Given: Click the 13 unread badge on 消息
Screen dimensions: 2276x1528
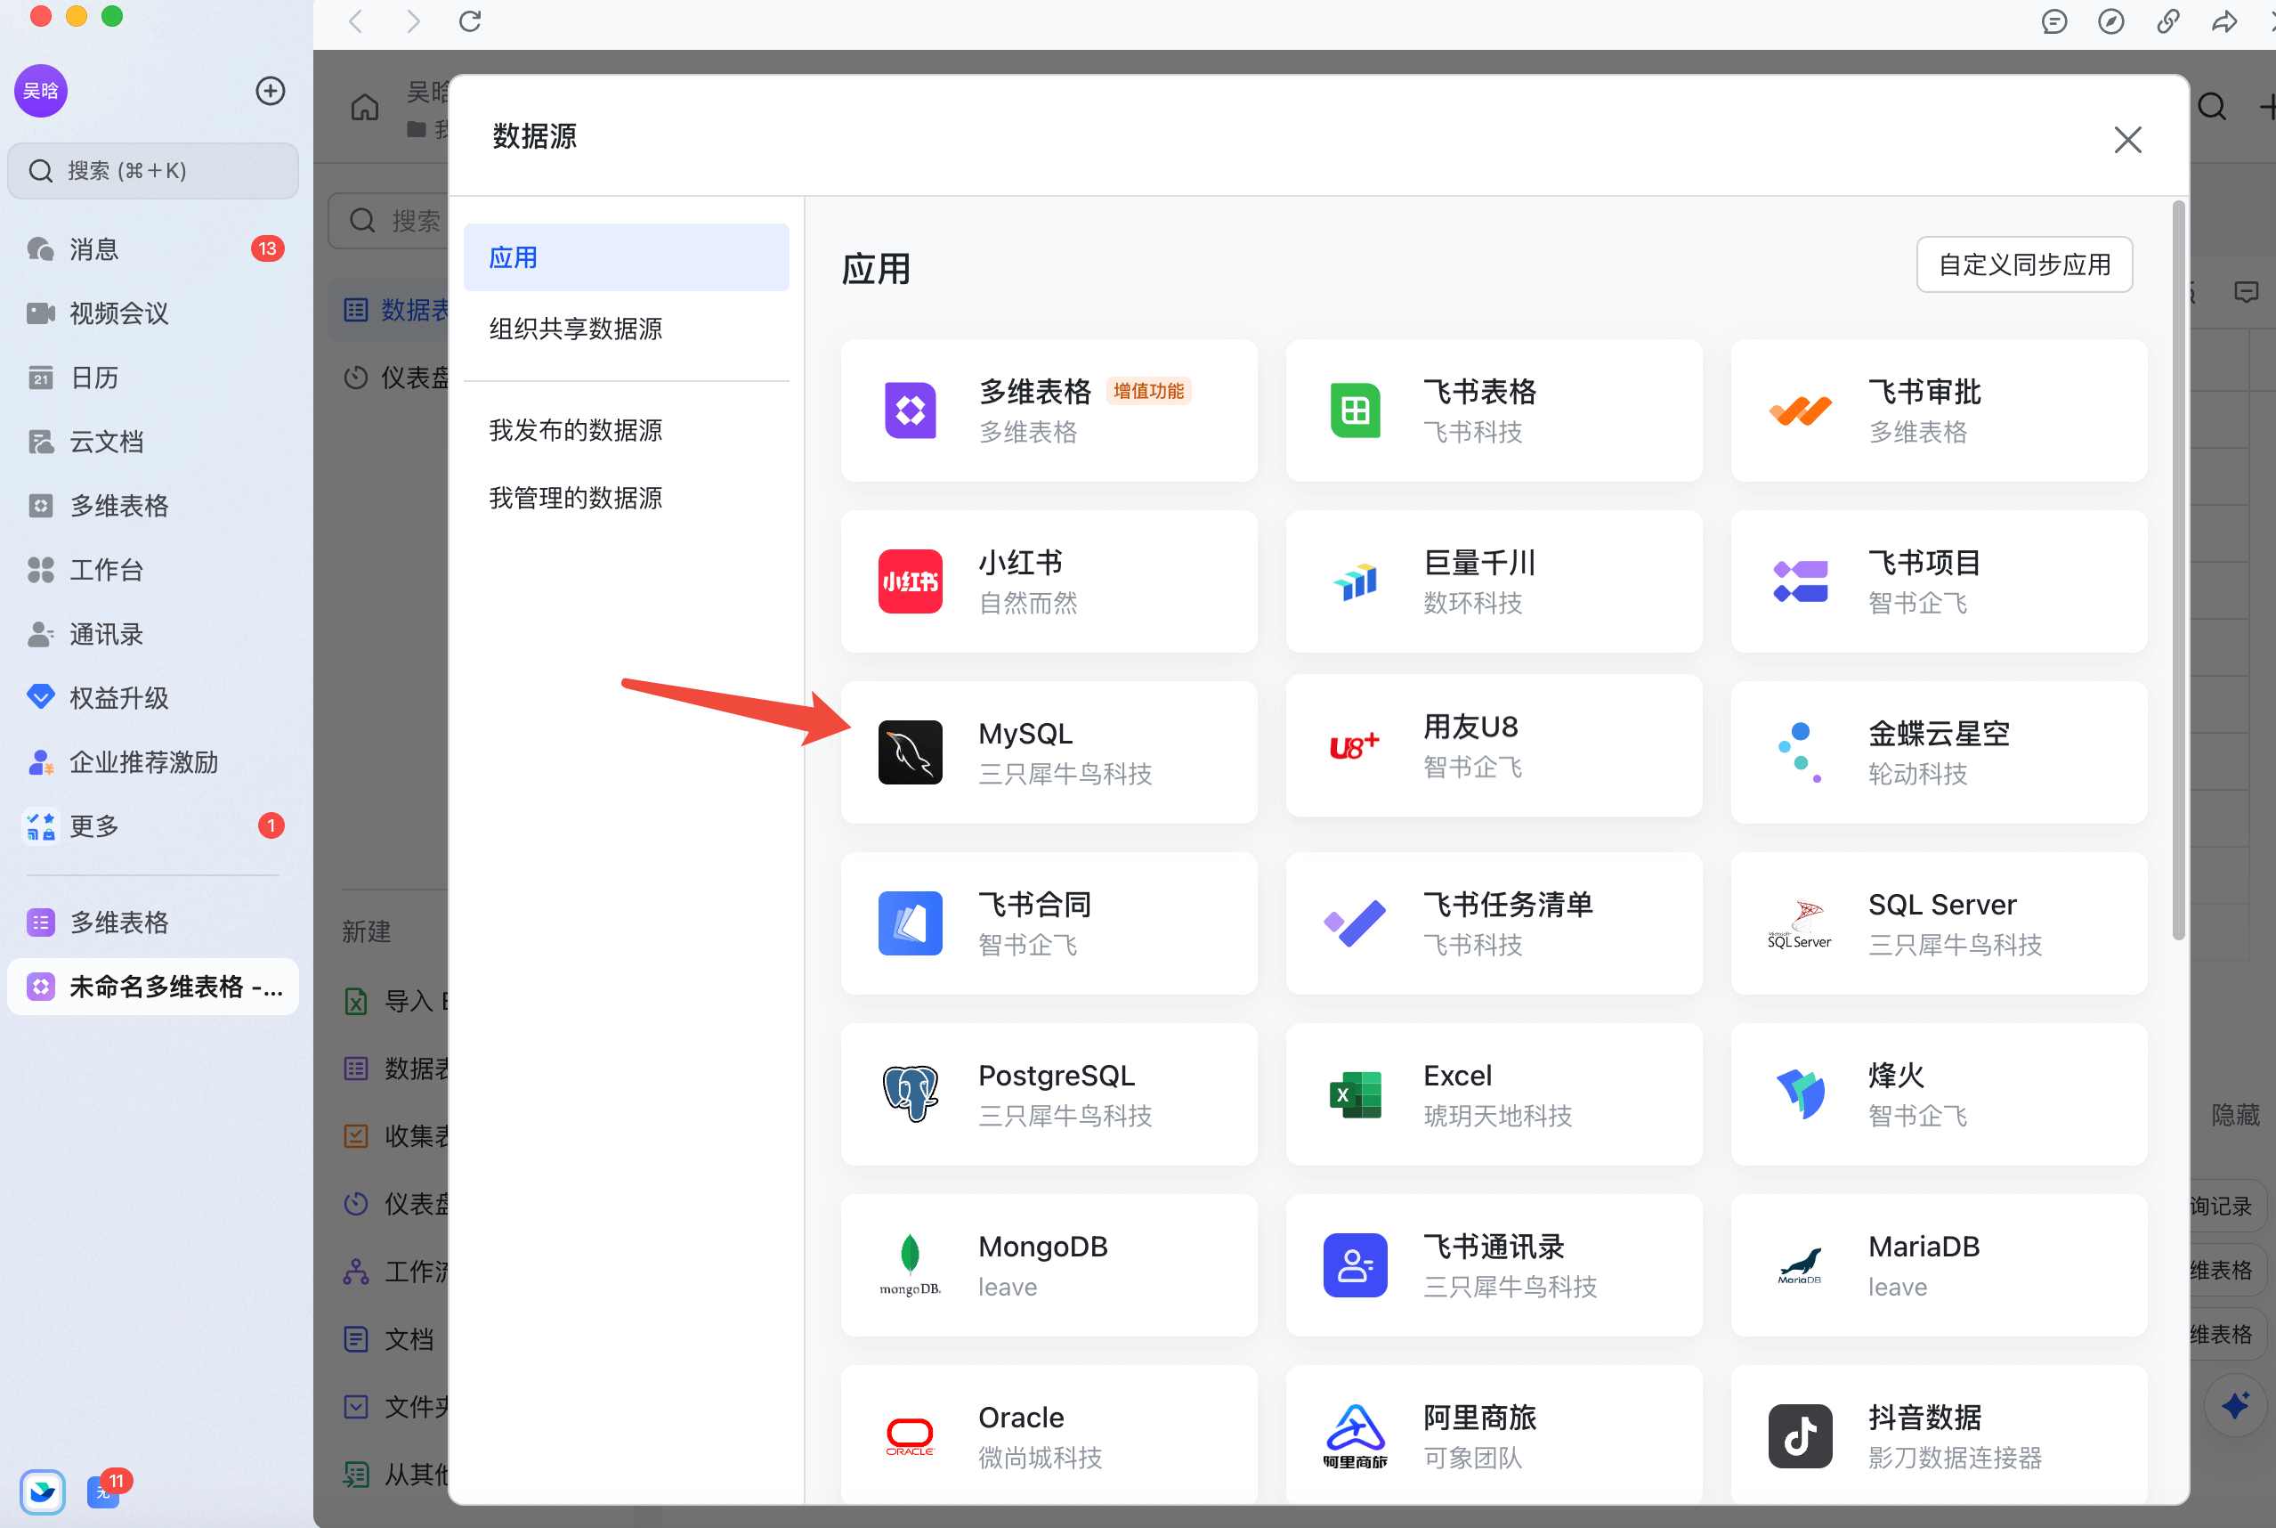Looking at the screenshot, I should click(x=267, y=249).
